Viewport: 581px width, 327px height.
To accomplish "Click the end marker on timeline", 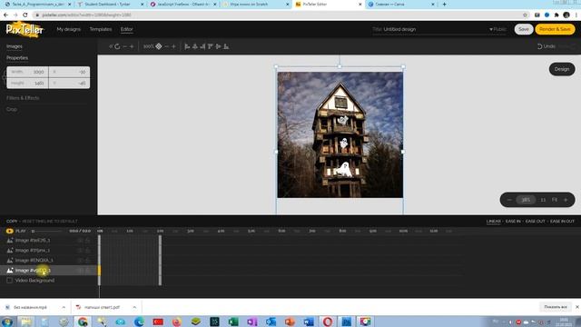I will click(160, 260).
